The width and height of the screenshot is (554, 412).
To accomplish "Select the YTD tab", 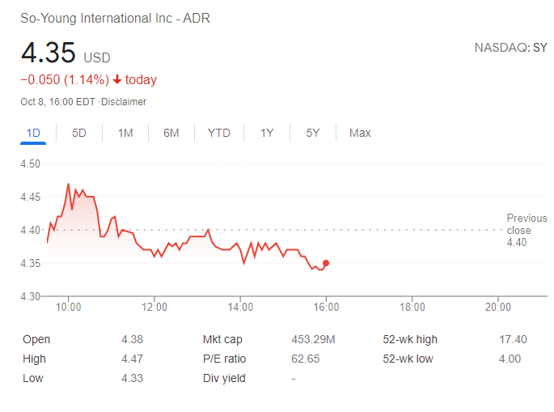I will (x=218, y=133).
